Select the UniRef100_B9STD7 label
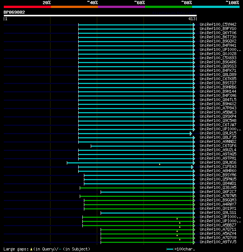This screenshot has width=243, height=252. [x=218, y=83]
